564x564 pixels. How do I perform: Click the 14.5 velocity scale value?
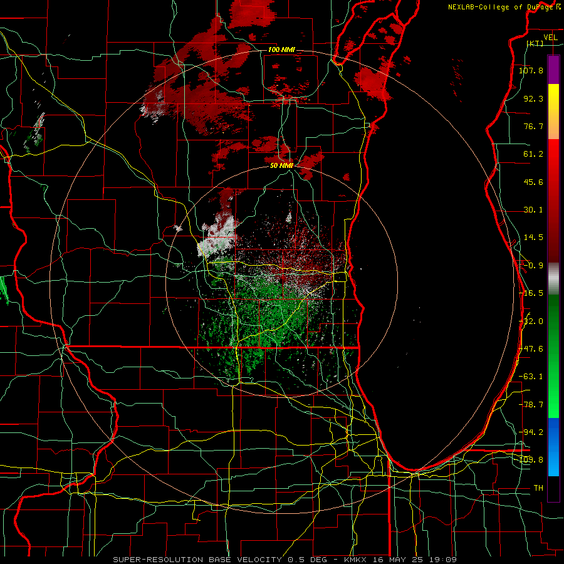tap(533, 238)
